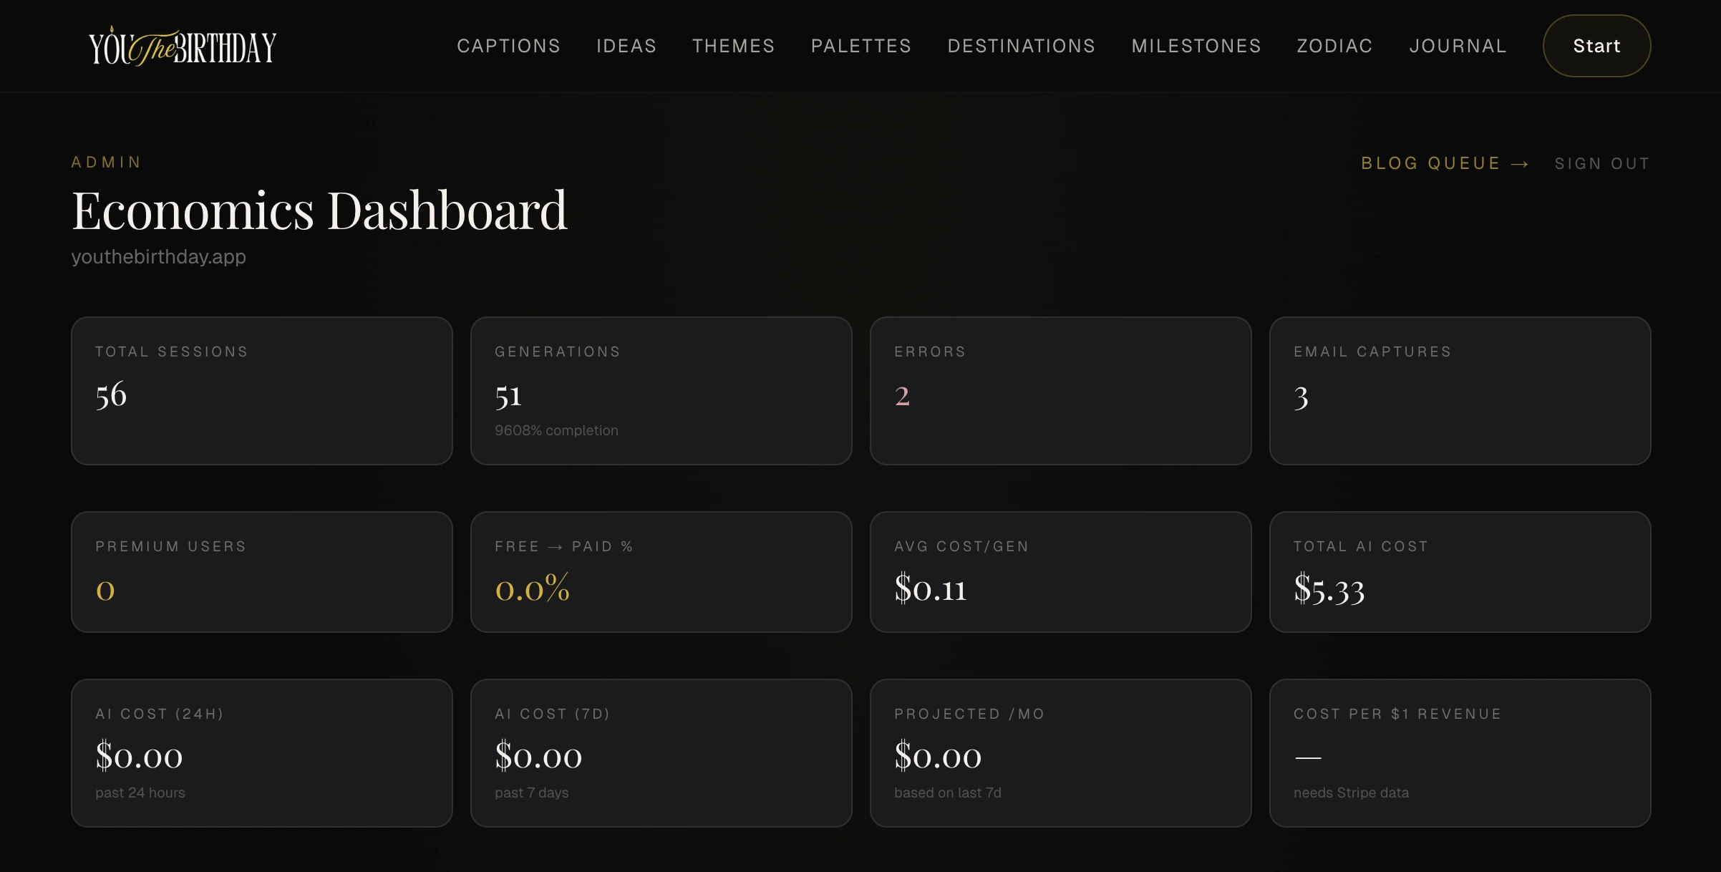This screenshot has width=1721, height=872.
Task: Sign out of the admin dashboard
Action: (x=1602, y=164)
